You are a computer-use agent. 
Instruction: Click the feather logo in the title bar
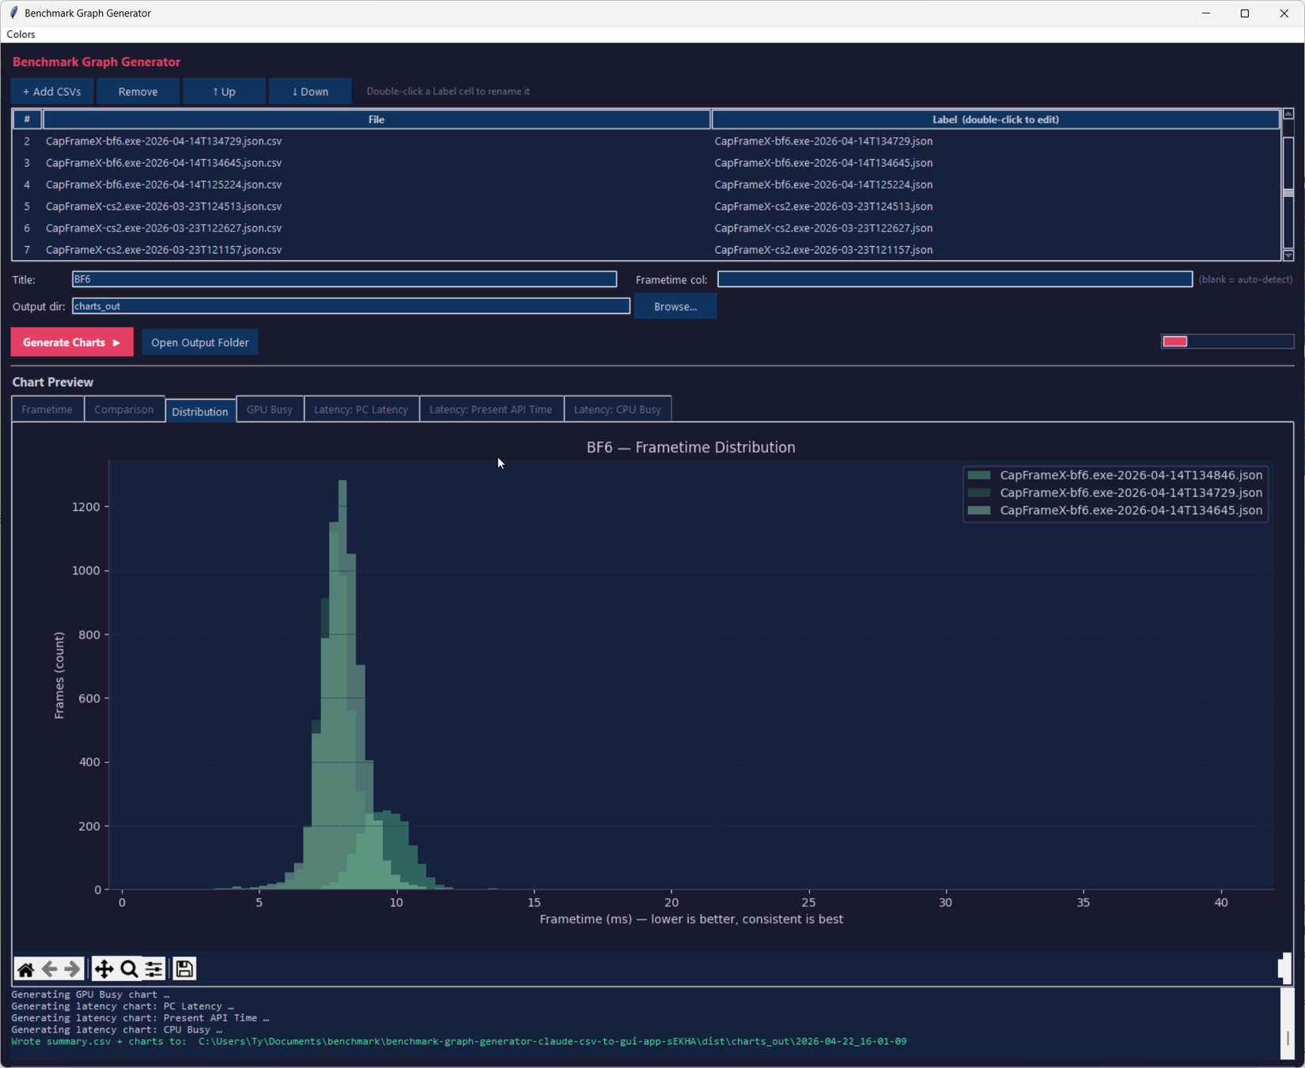pos(12,13)
